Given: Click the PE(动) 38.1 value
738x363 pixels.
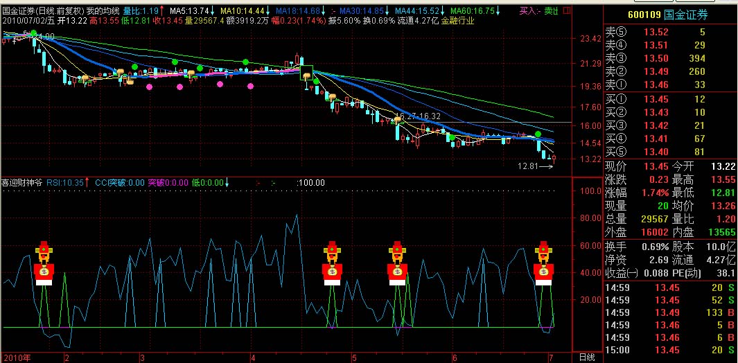Looking at the screenshot, I should pos(725,273).
